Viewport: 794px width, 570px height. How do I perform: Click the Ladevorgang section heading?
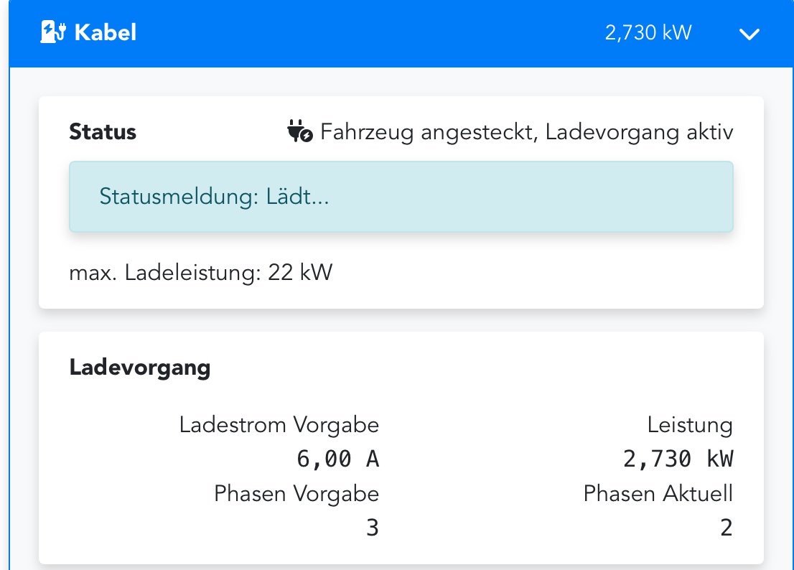coord(140,368)
